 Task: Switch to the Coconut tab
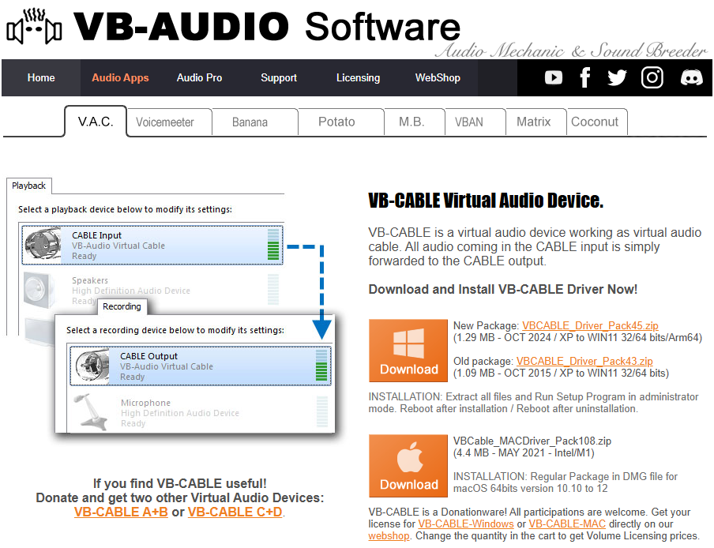click(597, 122)
